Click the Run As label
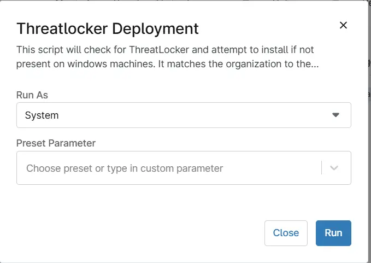This screenshot has height=263, width=371. coord(32,95)
